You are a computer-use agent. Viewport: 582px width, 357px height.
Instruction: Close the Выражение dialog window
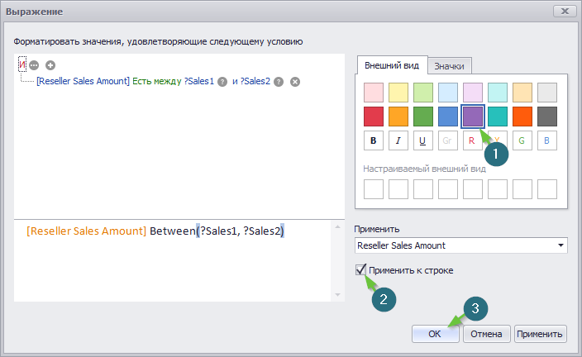click(x=565, y=11)
